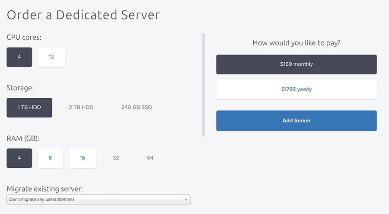Select 4 CPU cores option
The height and width of the screenshot is (214, 389).
[19, 57]
